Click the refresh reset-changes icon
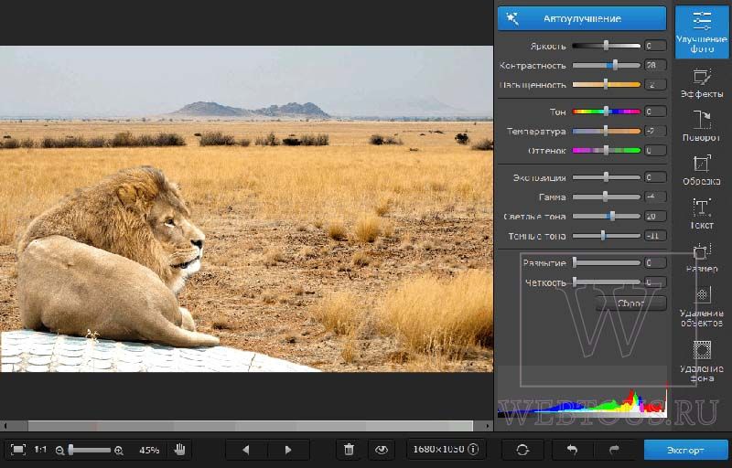The image size is (732, 468). pos(522,450)
